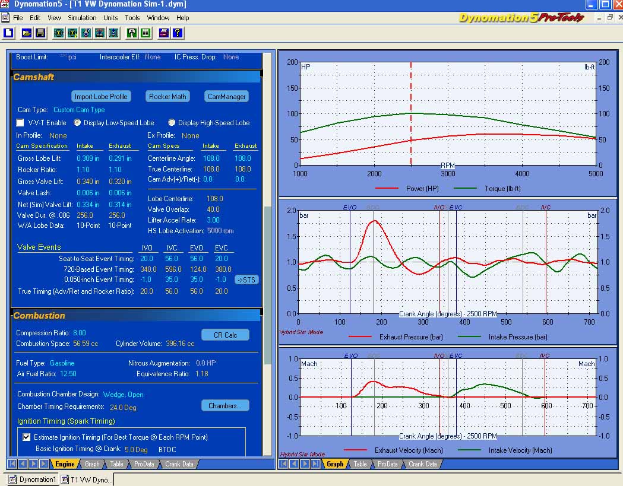Click the red dashed RPM marker on power graph

[x=411, y=113]
